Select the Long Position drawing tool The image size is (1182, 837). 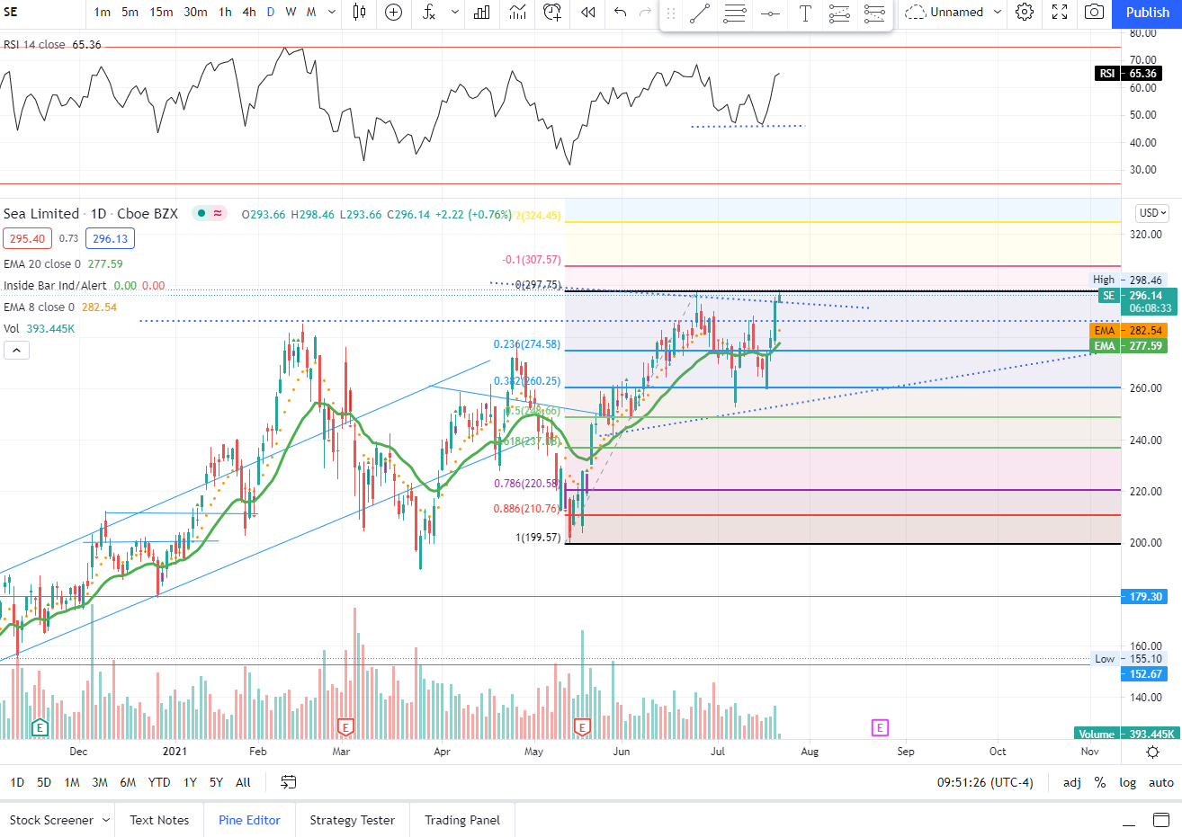coord(839,13)
